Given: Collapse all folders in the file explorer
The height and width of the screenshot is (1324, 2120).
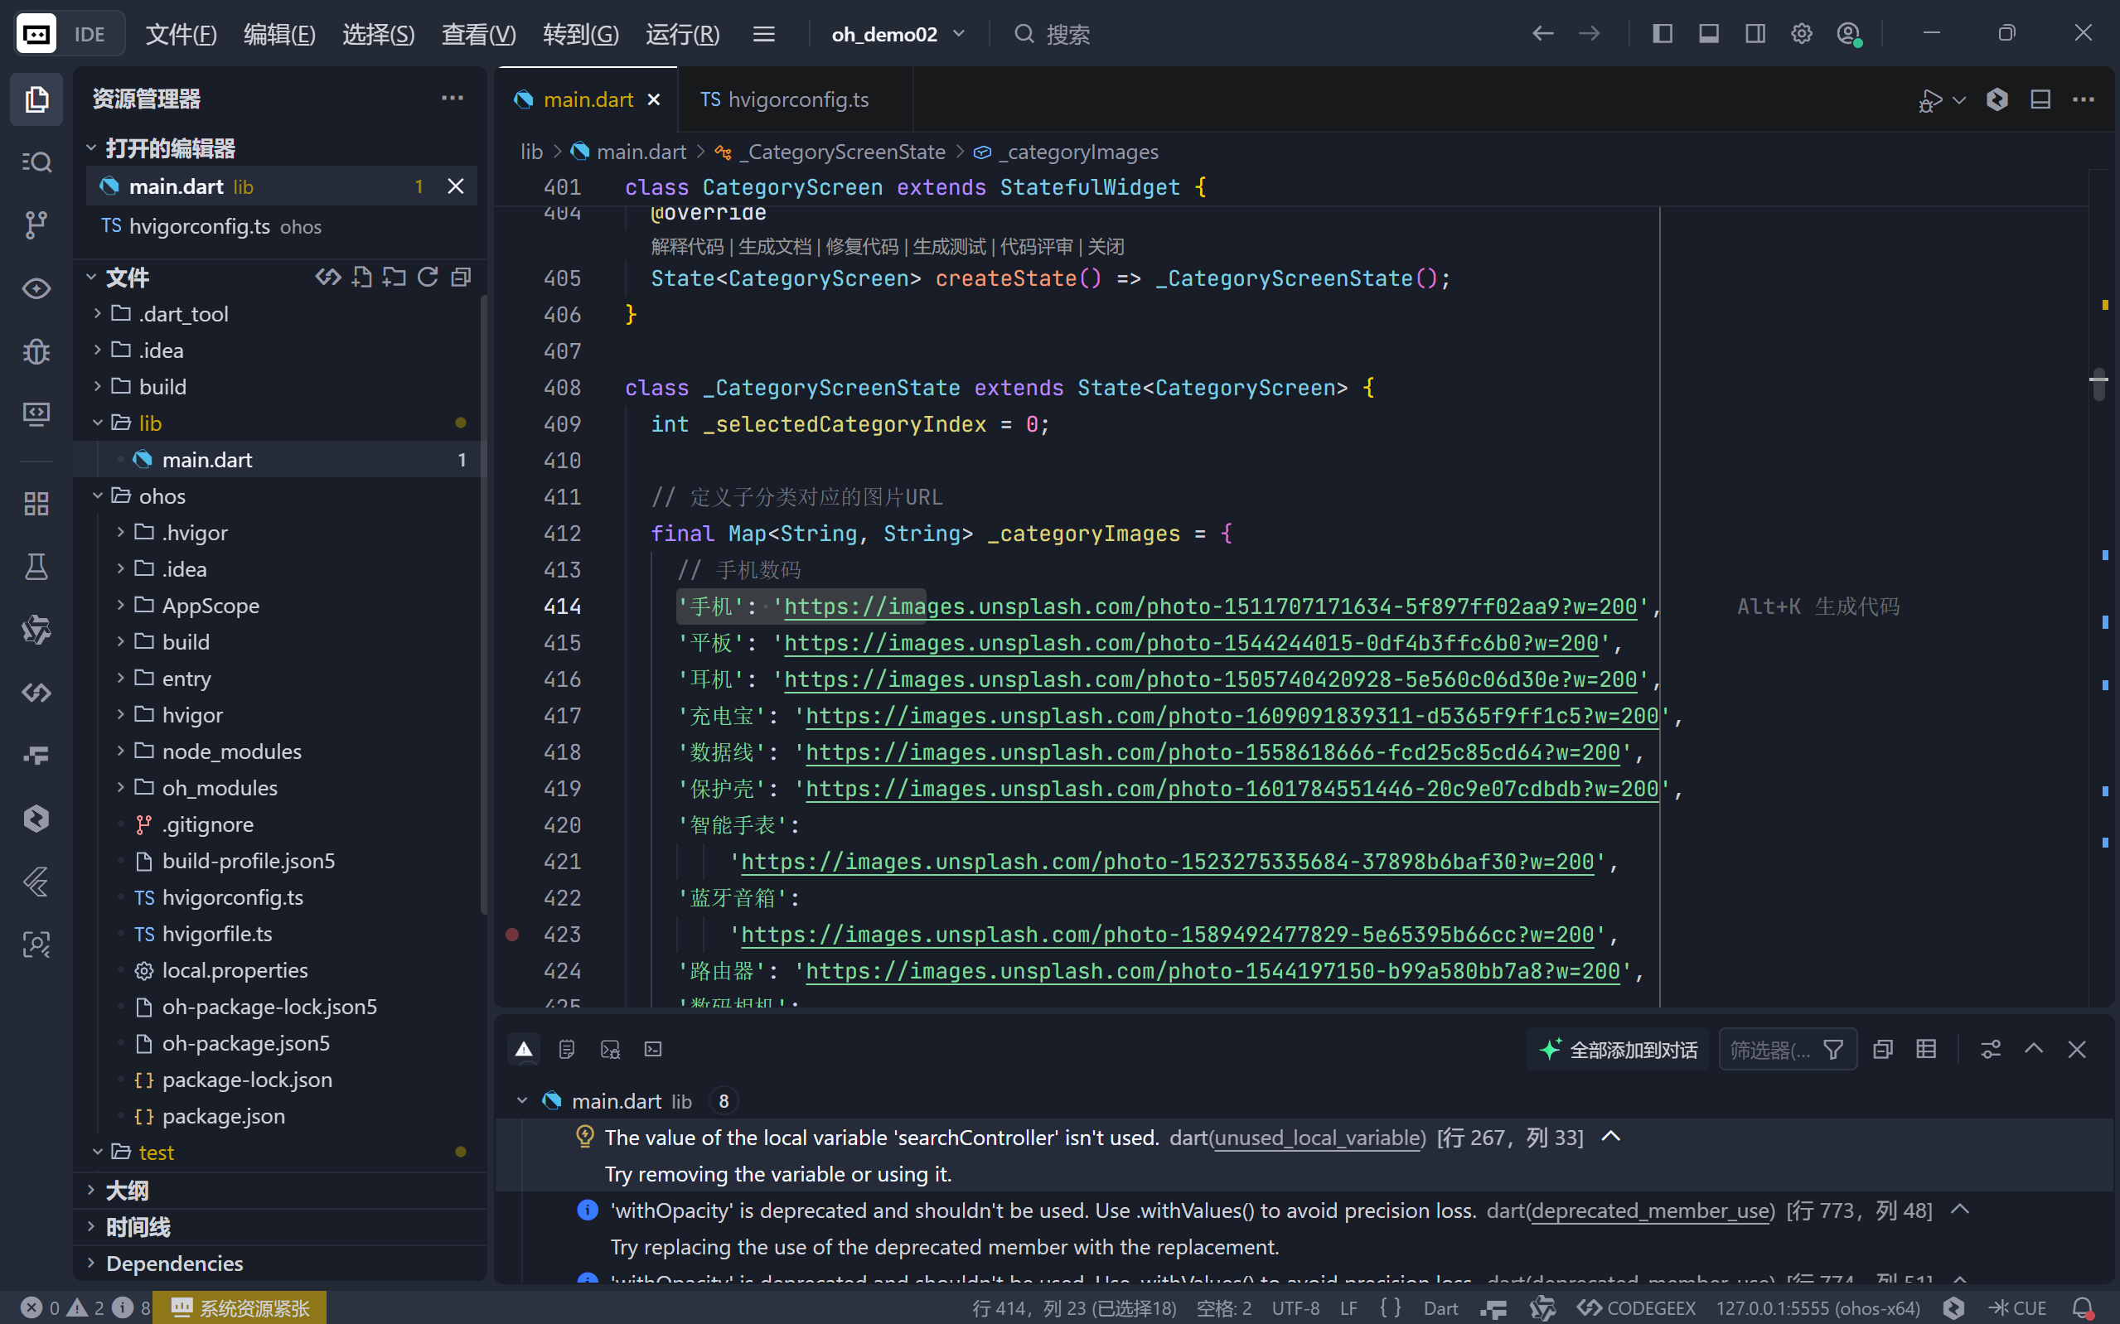Looking at the screenshot, I should (461, 278).
